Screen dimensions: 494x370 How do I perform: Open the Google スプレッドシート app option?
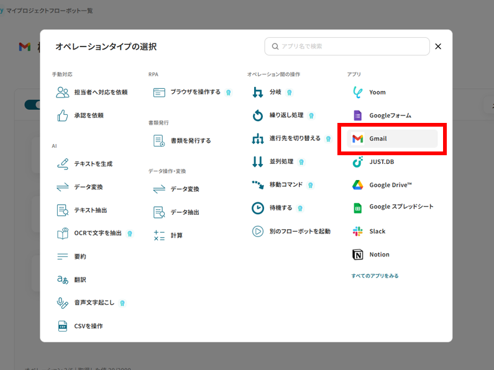point(401,207)
